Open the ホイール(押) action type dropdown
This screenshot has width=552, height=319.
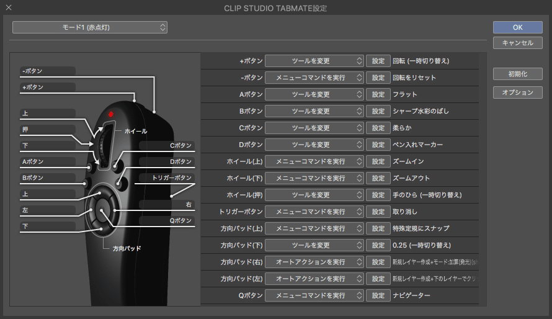pyautogui.click(x=314, y=195)
